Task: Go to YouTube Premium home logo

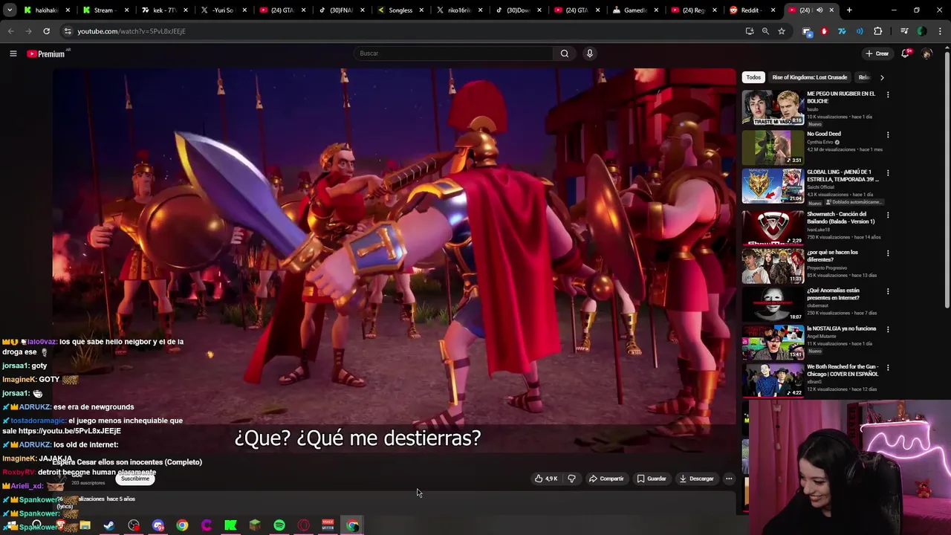Action: point(48,53)
